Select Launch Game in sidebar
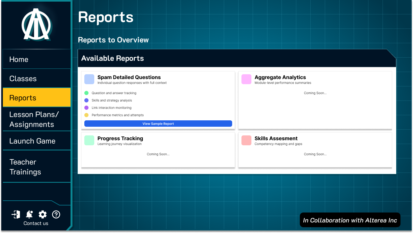The height and width of the screenshot is (233, 413). pyautogui.click(x=37, y=141)
